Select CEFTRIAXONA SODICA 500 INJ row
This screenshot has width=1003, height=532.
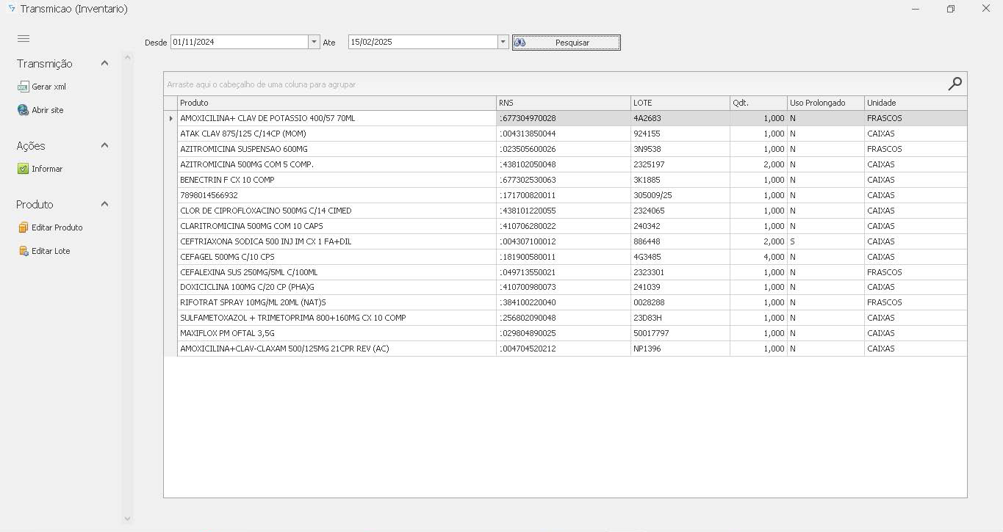[565, 241]
